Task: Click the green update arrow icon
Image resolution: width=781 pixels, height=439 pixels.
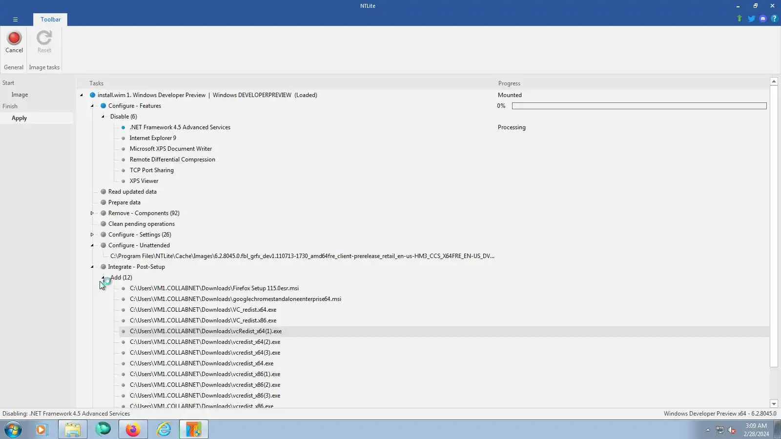Action: tap(740, 19)
